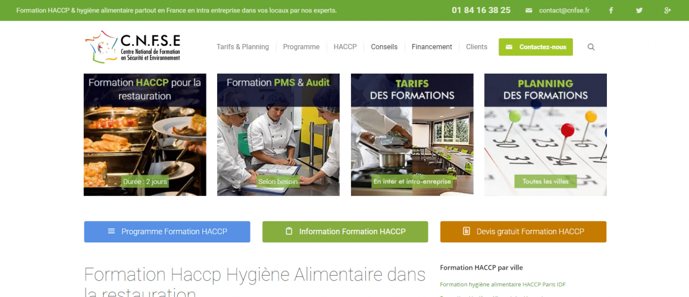The image size is (689, 297).
Task: Open the Facebook icon in top bar
Action: click(611, 11)
